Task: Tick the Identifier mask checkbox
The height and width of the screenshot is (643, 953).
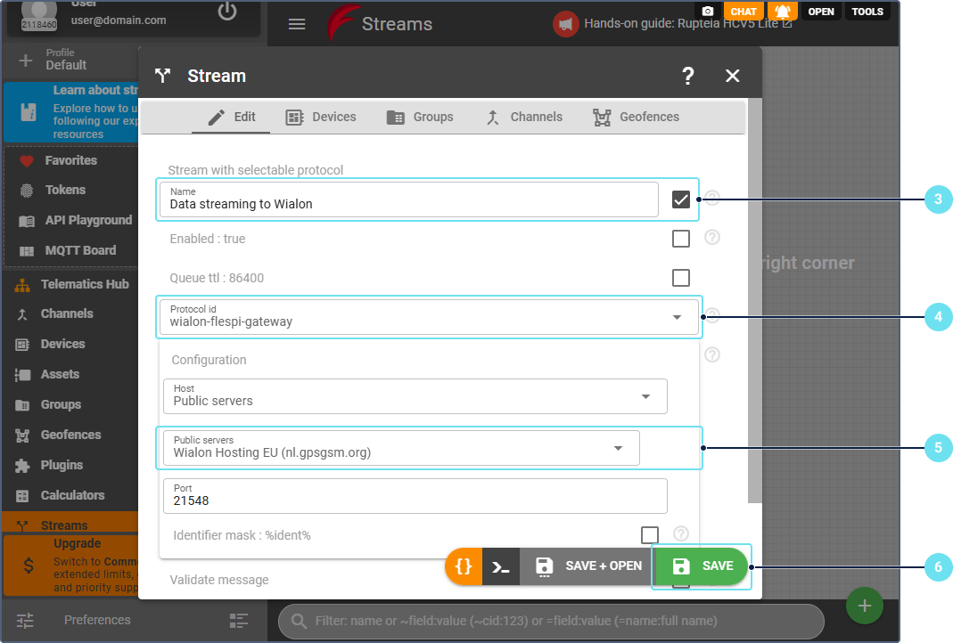Action: pos(650,535)
